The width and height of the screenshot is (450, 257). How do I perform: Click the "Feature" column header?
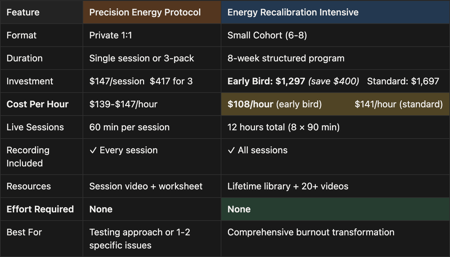(23, 12)
